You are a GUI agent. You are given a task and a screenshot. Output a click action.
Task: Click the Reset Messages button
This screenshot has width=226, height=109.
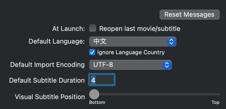coord(189,14)
